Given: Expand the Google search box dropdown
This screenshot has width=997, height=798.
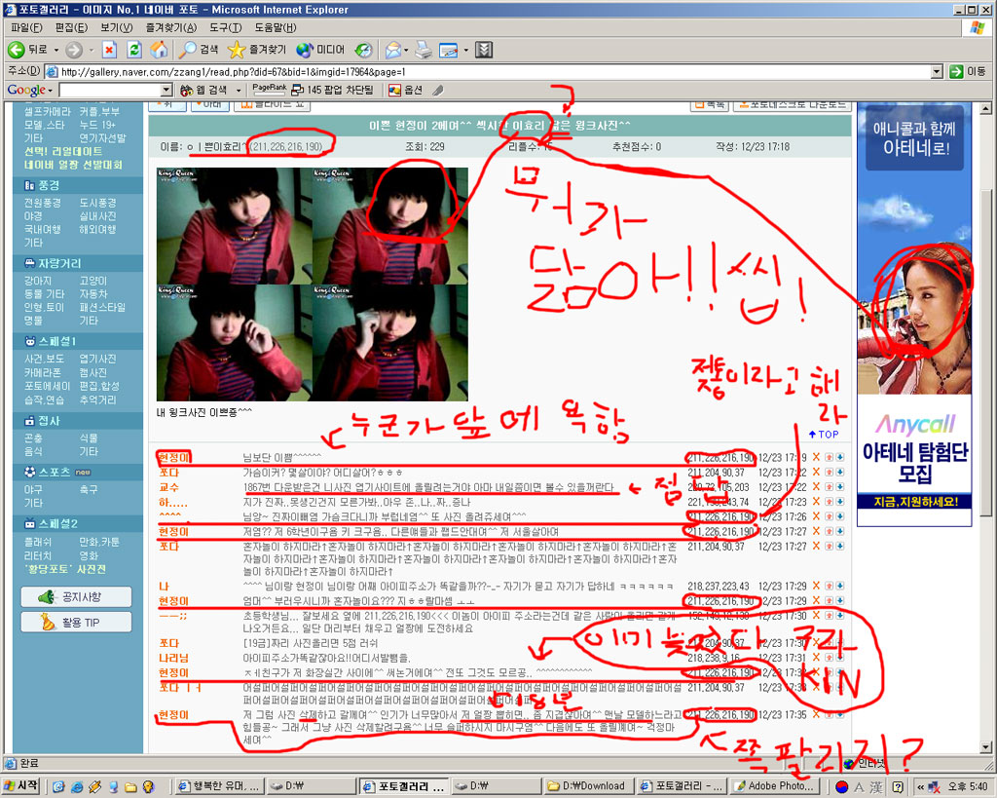Looking at the screenshot, I should coord(166,90).
